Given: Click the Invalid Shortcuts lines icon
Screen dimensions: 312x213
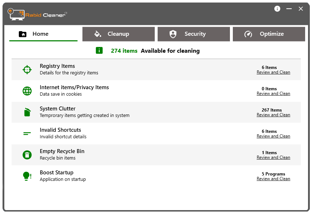Looking at the screenshot, I should coord(27,134).
